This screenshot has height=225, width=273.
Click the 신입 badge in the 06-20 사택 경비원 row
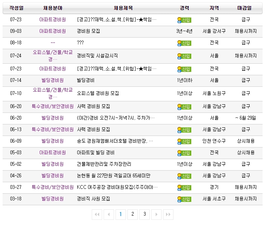pos(184,107)
